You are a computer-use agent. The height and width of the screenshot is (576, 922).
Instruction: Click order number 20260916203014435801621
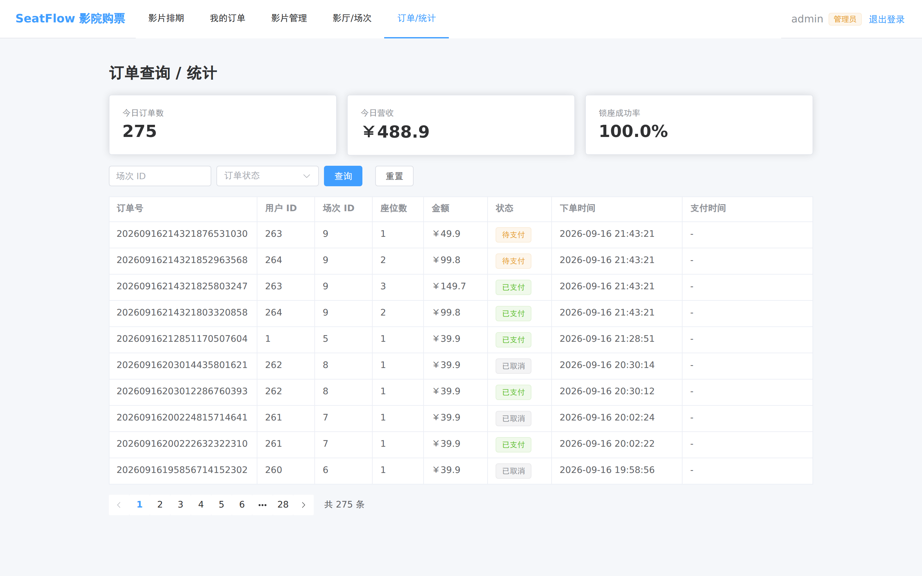click(182, 365)
